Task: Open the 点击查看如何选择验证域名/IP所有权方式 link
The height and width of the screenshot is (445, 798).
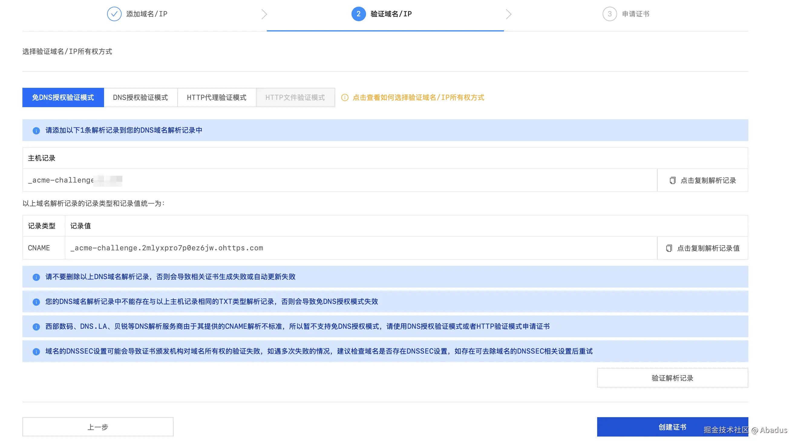Action: (418, 98)
